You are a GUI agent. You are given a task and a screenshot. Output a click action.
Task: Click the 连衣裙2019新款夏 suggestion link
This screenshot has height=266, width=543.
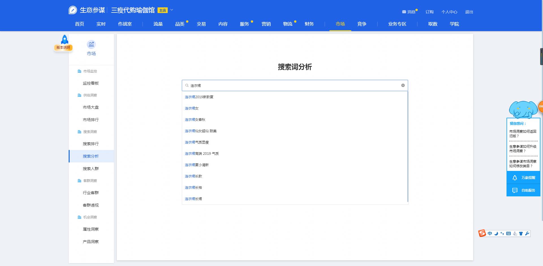click(x=199, y=97)
